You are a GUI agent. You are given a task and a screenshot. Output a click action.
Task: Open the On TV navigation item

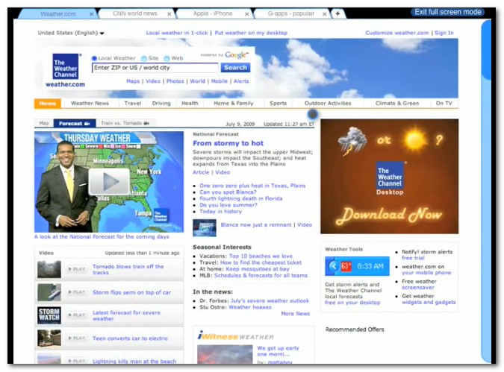tap(444, 104)
